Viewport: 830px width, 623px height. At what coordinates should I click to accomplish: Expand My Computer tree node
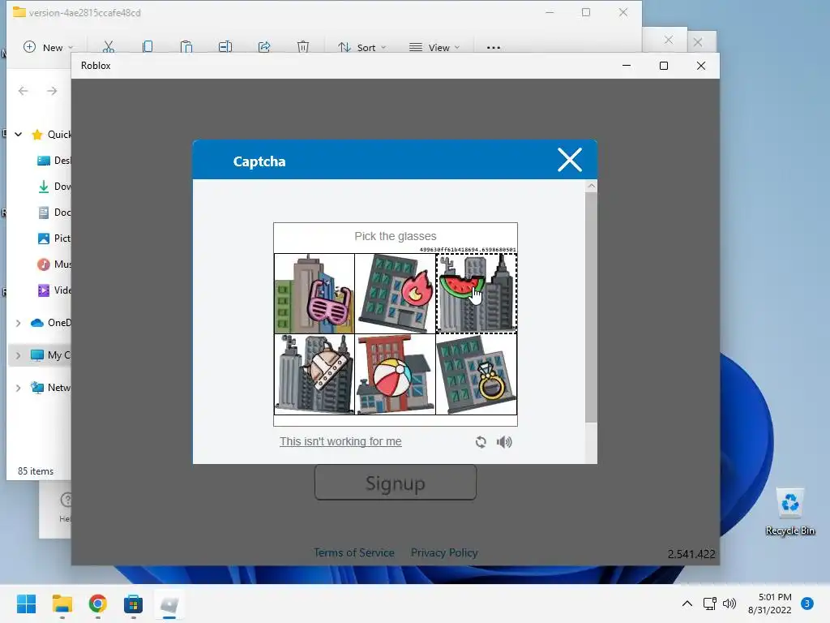[19, 355]
